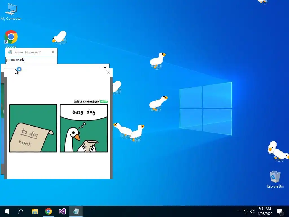Click the Goose "Not-epad" title text
Viewport: 289px width, 217px height.
tap(27, 52)
